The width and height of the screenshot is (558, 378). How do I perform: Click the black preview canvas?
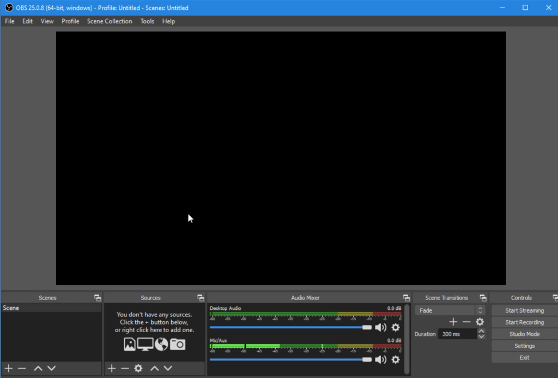coord(281,158)
